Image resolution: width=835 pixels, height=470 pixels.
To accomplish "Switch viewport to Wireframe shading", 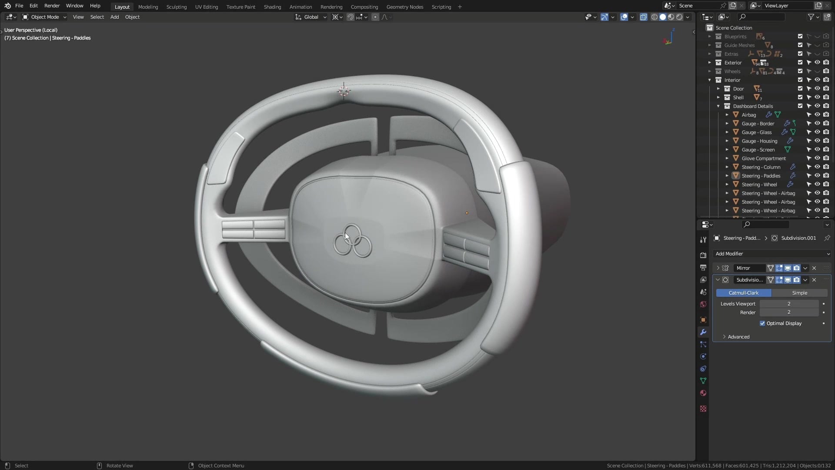I will point(654,17).
